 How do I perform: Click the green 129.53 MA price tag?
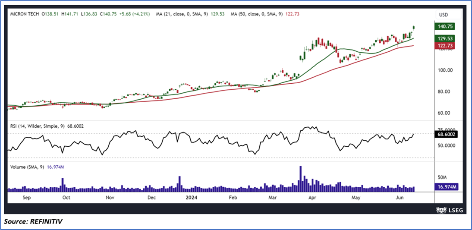point(444,38)
